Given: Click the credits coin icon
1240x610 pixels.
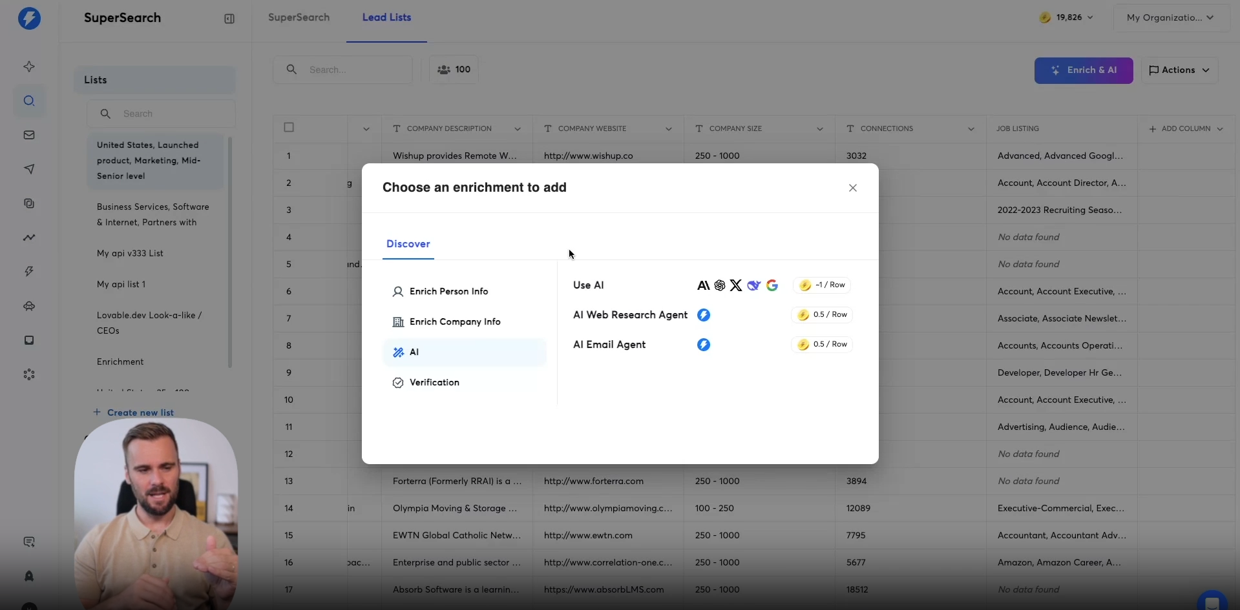Looking at the screenshot, I should [x=1045, y=17].
